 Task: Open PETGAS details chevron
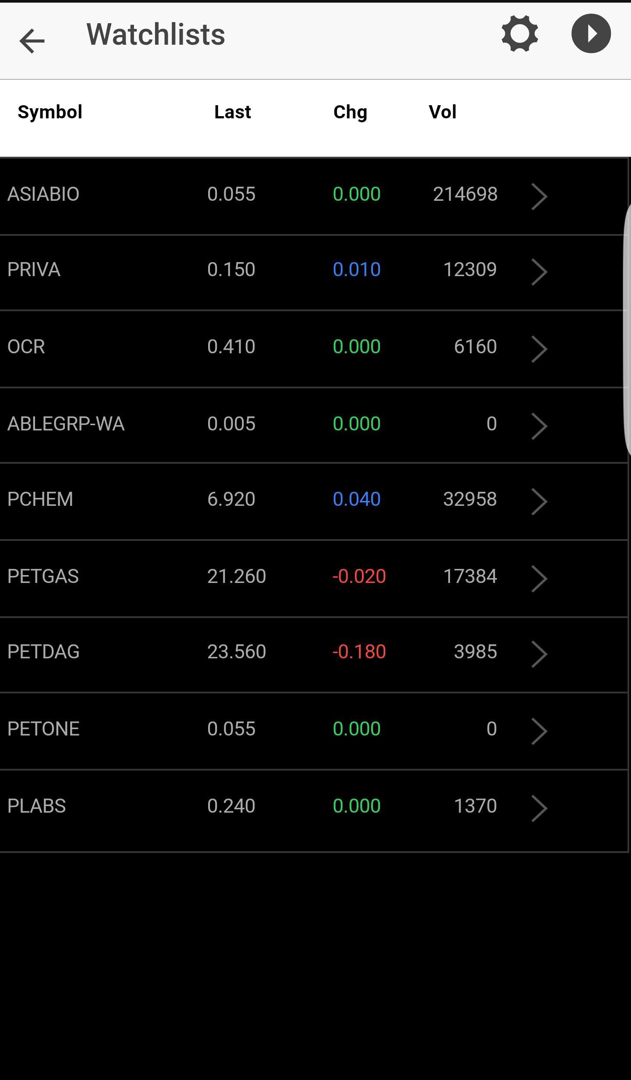(539, 578)
